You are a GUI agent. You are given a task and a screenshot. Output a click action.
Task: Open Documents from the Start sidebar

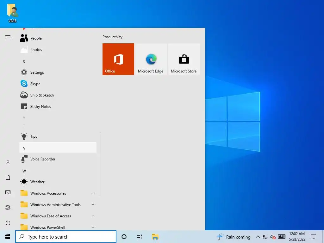pos(8,177)
